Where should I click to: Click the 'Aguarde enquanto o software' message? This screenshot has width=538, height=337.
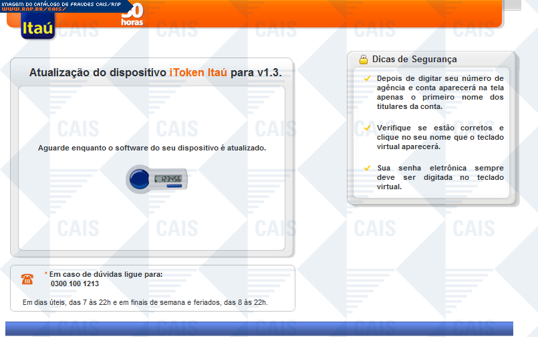click(152, 148)
